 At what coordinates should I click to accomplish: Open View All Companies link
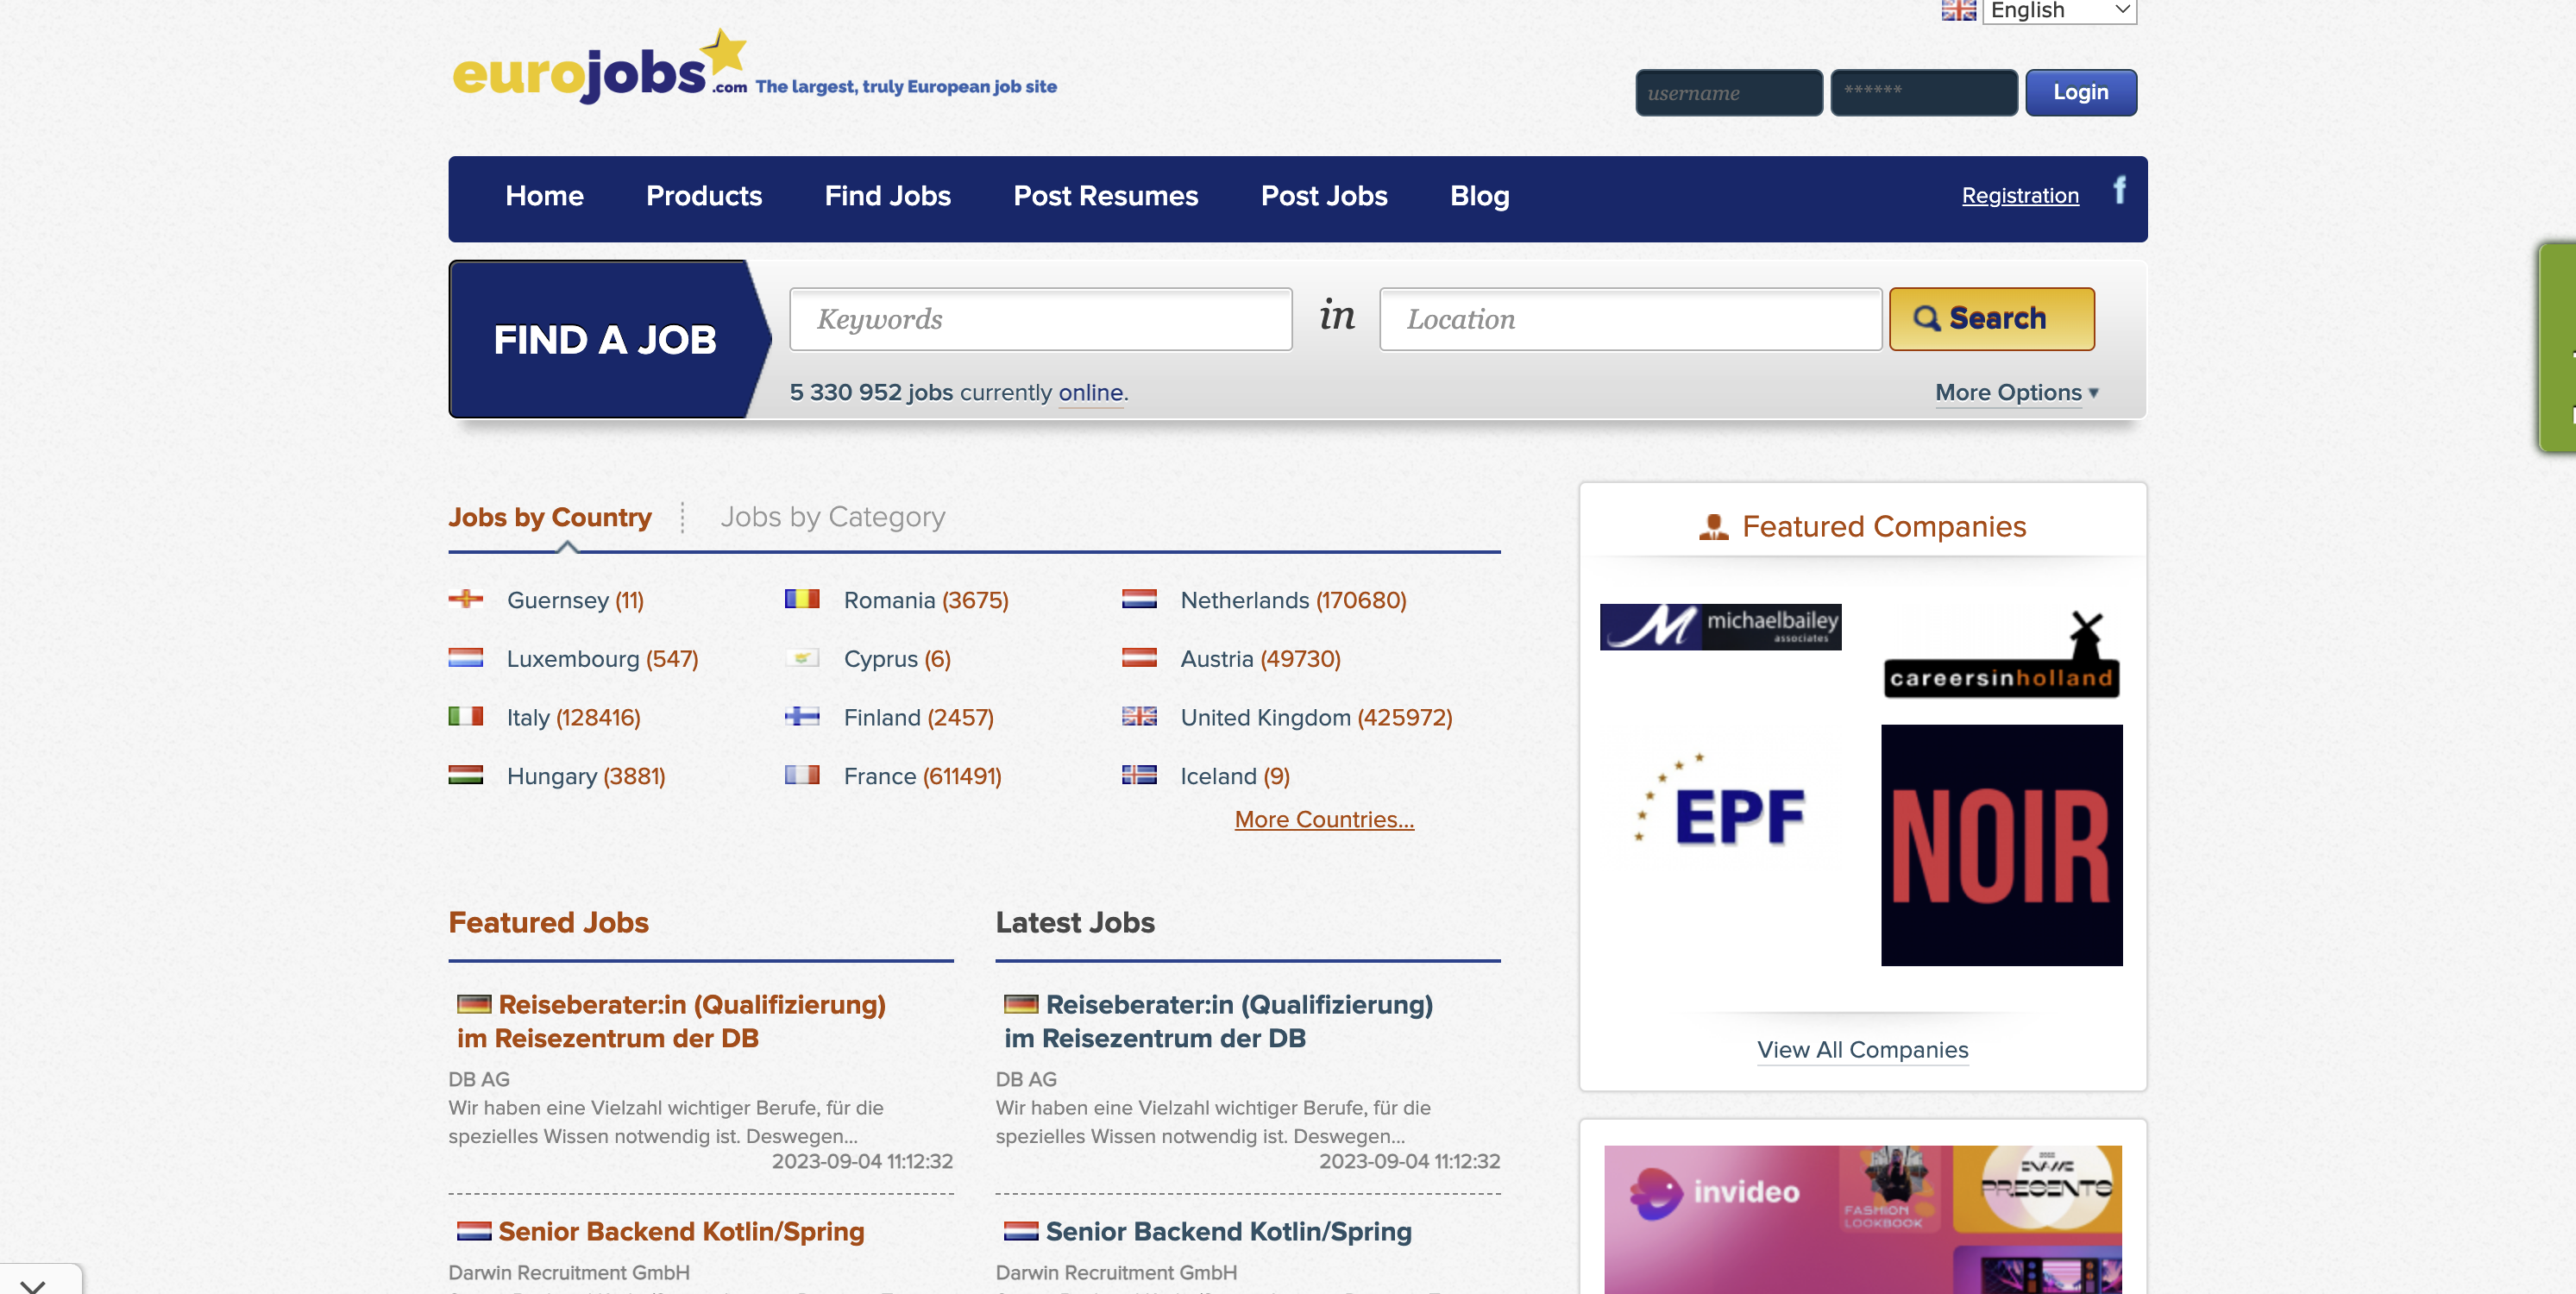[1862, 1050]
